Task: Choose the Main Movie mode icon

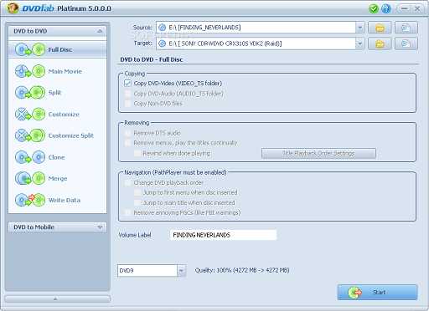Action: pyautogui.click(x=30, y=71)
